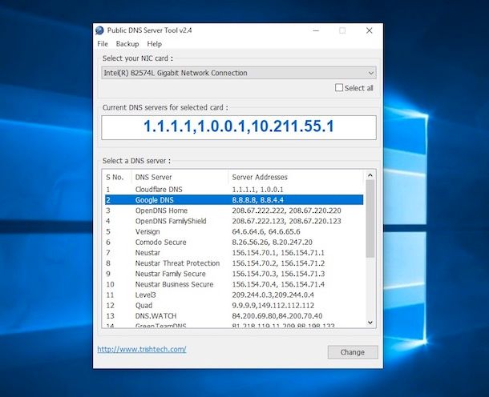The image size is (489, 397).
Task: Select the DNS.WATCH row
Action: coord(234,316)
